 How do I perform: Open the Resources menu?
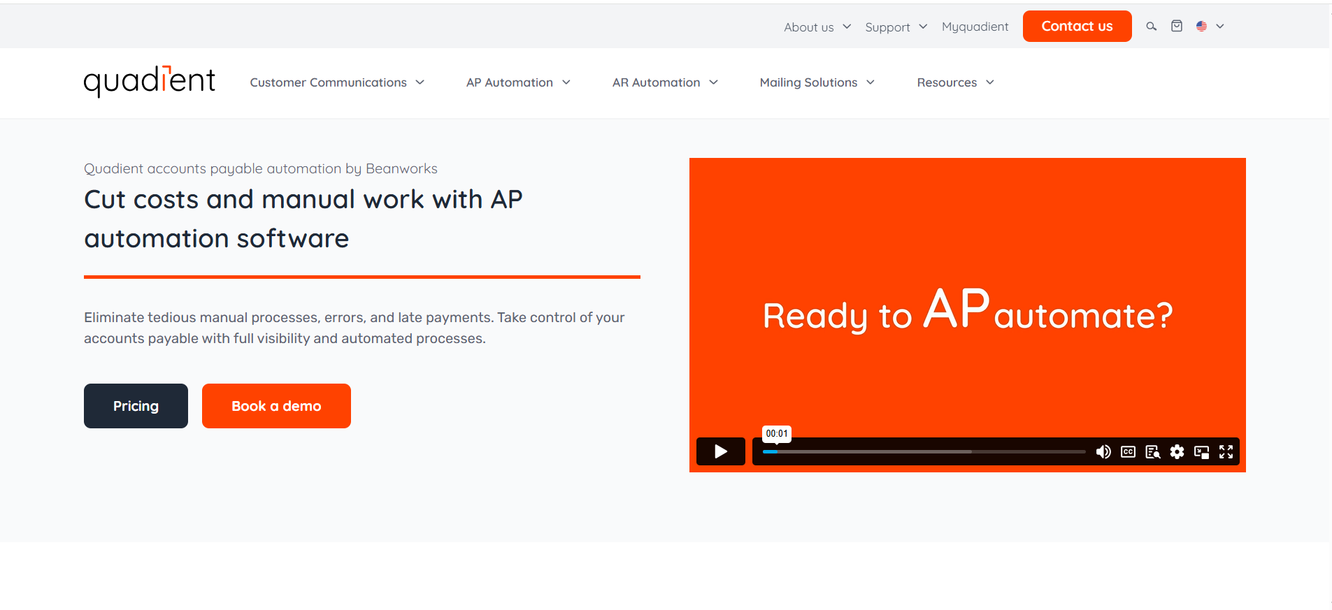(x=947, y=82)
